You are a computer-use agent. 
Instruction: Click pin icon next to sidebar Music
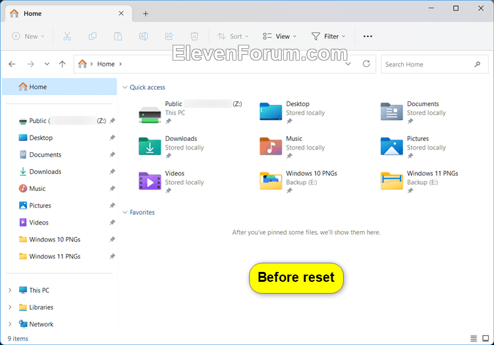tap(112, 188)
